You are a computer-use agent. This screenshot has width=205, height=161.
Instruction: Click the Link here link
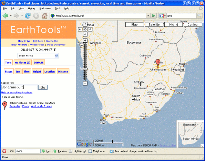[x=38, y=41]
